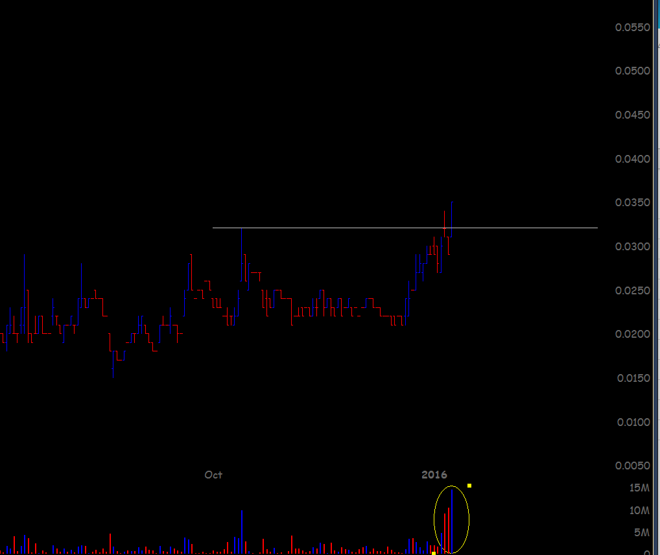Click the 0.0150 price axis label
Viewport: 660px width, 555px height.
(x=633, y=378)
